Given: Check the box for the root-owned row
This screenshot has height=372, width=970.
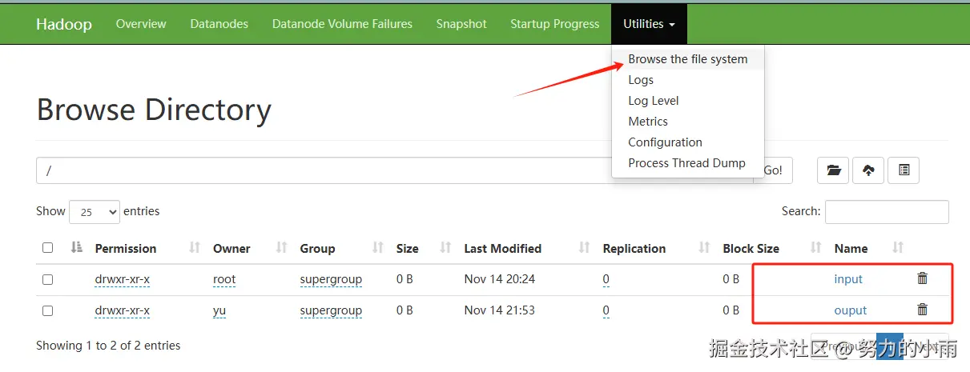Looking at the screenshot, I should pyautogui.click(x=47, y=279).
